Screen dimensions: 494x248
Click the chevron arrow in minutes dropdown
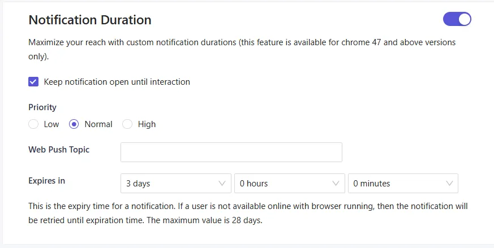tap(449, 184)
